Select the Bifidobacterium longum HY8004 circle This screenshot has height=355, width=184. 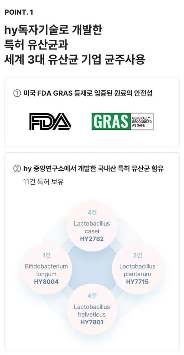46,269
